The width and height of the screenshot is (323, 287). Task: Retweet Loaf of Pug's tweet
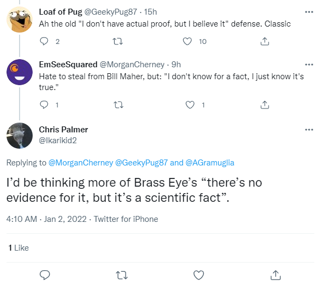tap(118, 41)
